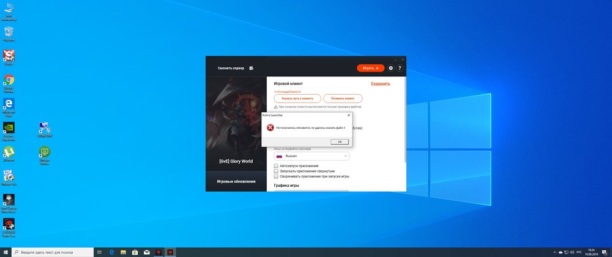The width and height of the screenshot is (612, 257).
Task: Toggle Запускать приложение свернутым checkbox
Action: click(x=276, y=172)
